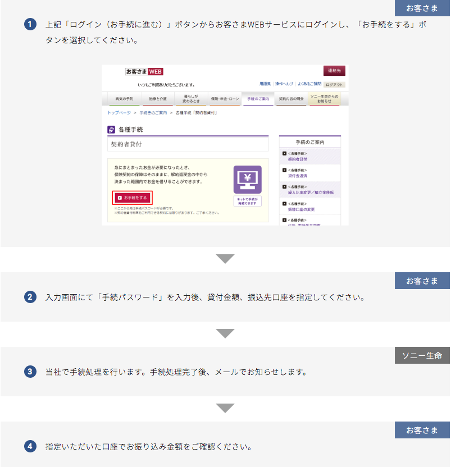The image size is (451, 467).
Task: Switch to the 契約内容の照会 tab
Action: coord(291,99)
